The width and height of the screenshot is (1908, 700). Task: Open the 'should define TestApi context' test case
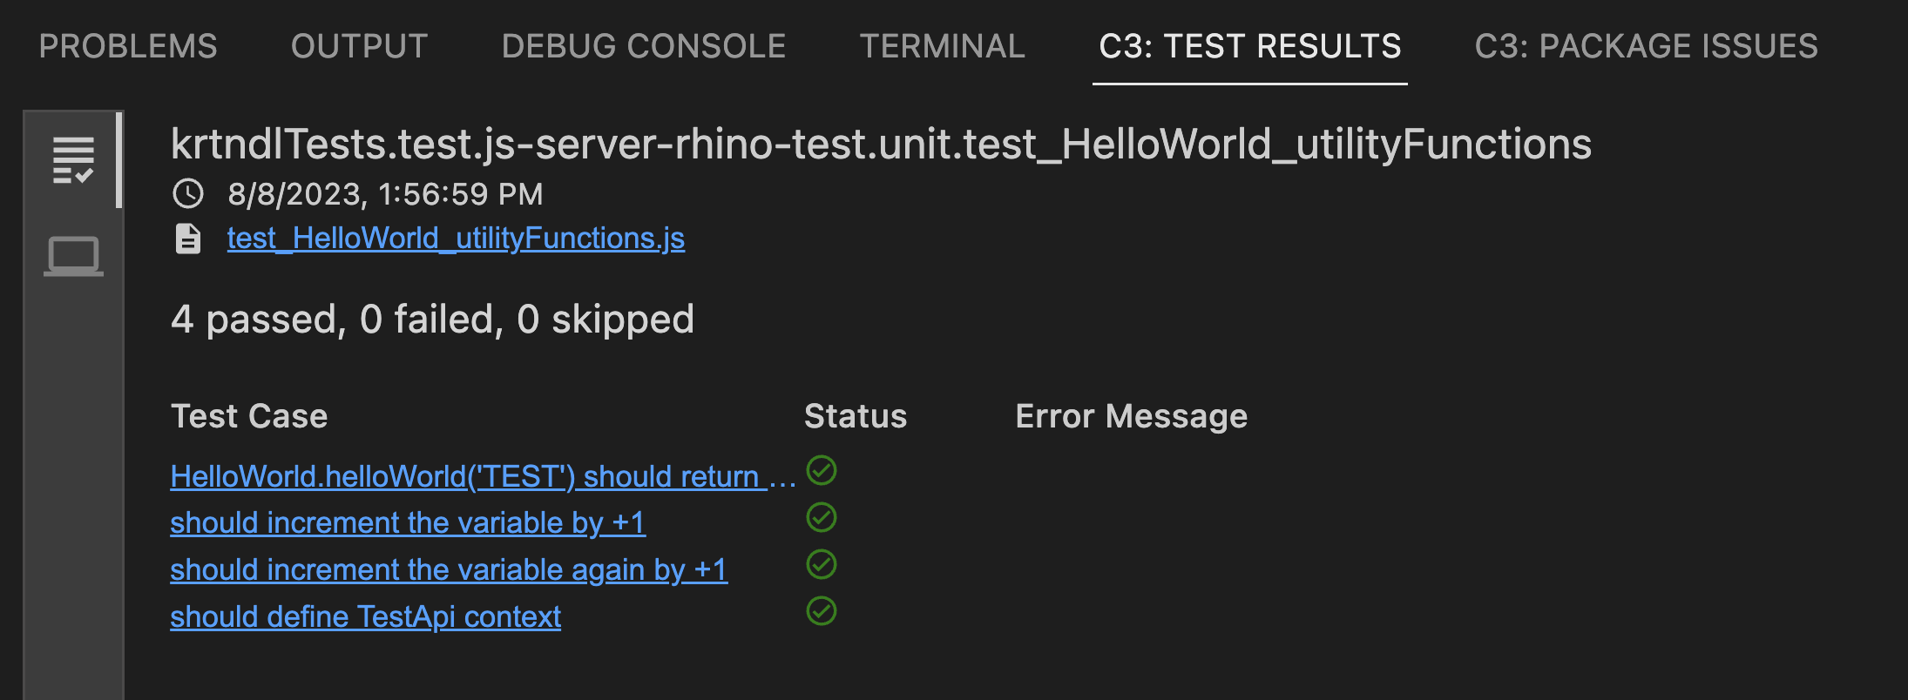tap(366, 616)
